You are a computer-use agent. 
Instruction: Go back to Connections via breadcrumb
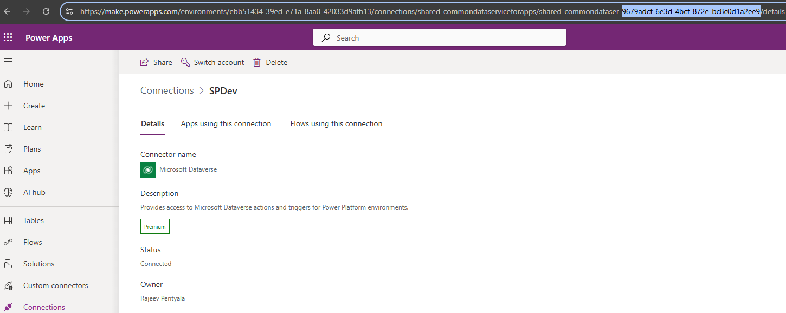pyautogui.click(x=167, y=90)
